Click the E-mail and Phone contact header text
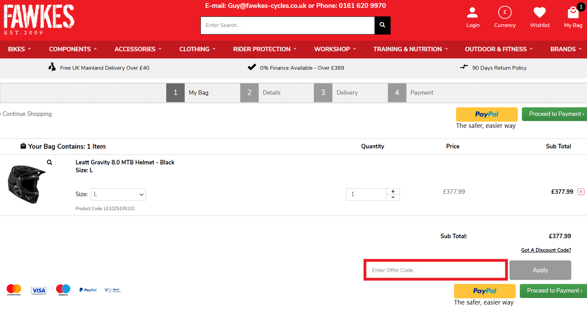 (295, 6)
